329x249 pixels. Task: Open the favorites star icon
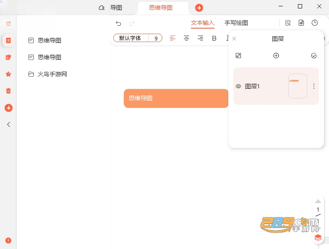pos(8,74)
